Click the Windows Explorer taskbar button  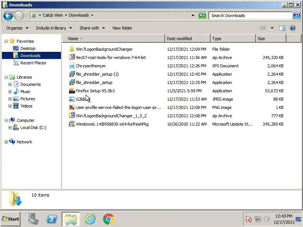point(71,219)
